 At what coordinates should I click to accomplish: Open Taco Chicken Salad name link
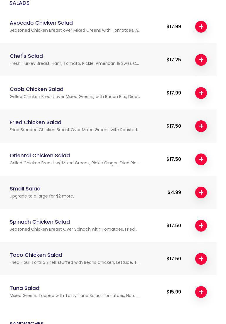coord(36,255)
